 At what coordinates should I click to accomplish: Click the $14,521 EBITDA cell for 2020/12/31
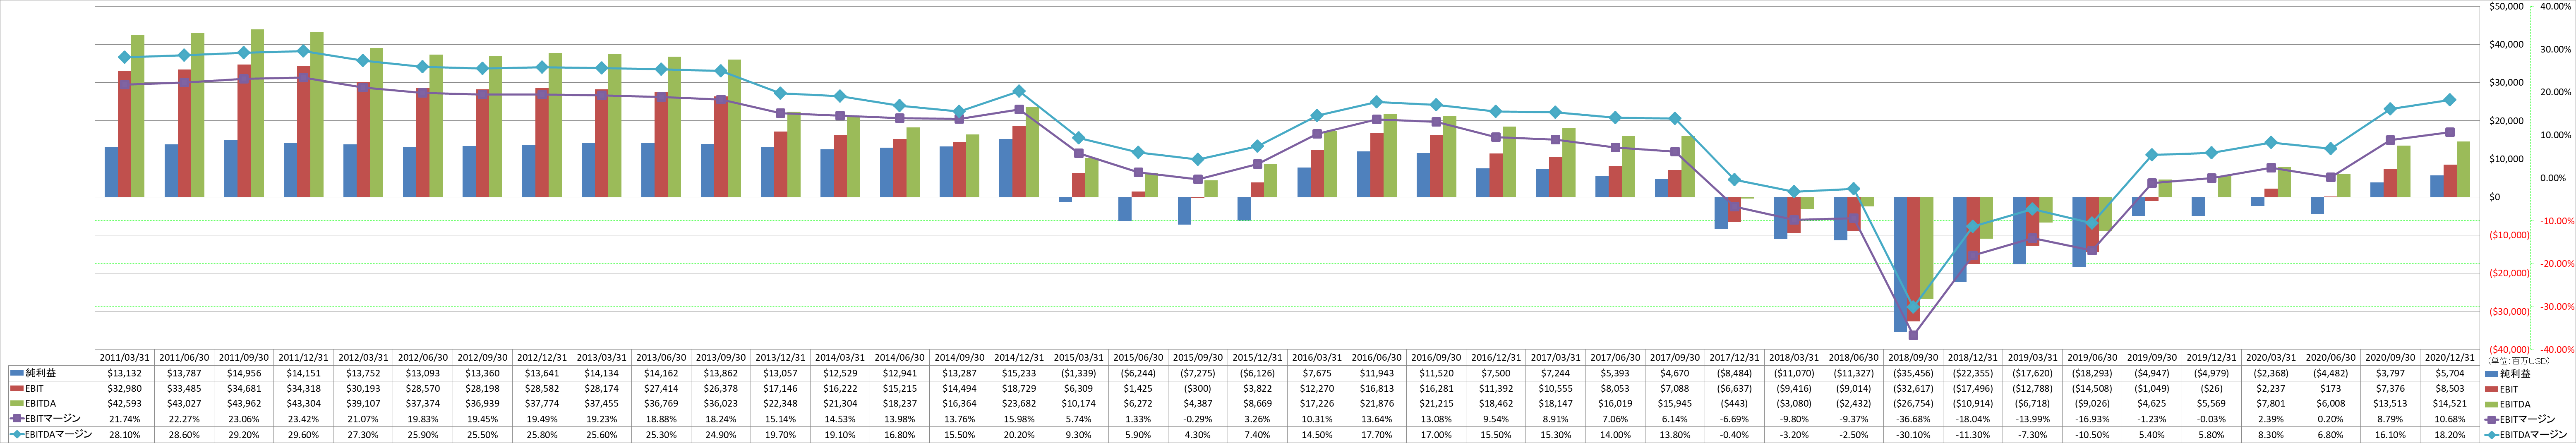2450,403
